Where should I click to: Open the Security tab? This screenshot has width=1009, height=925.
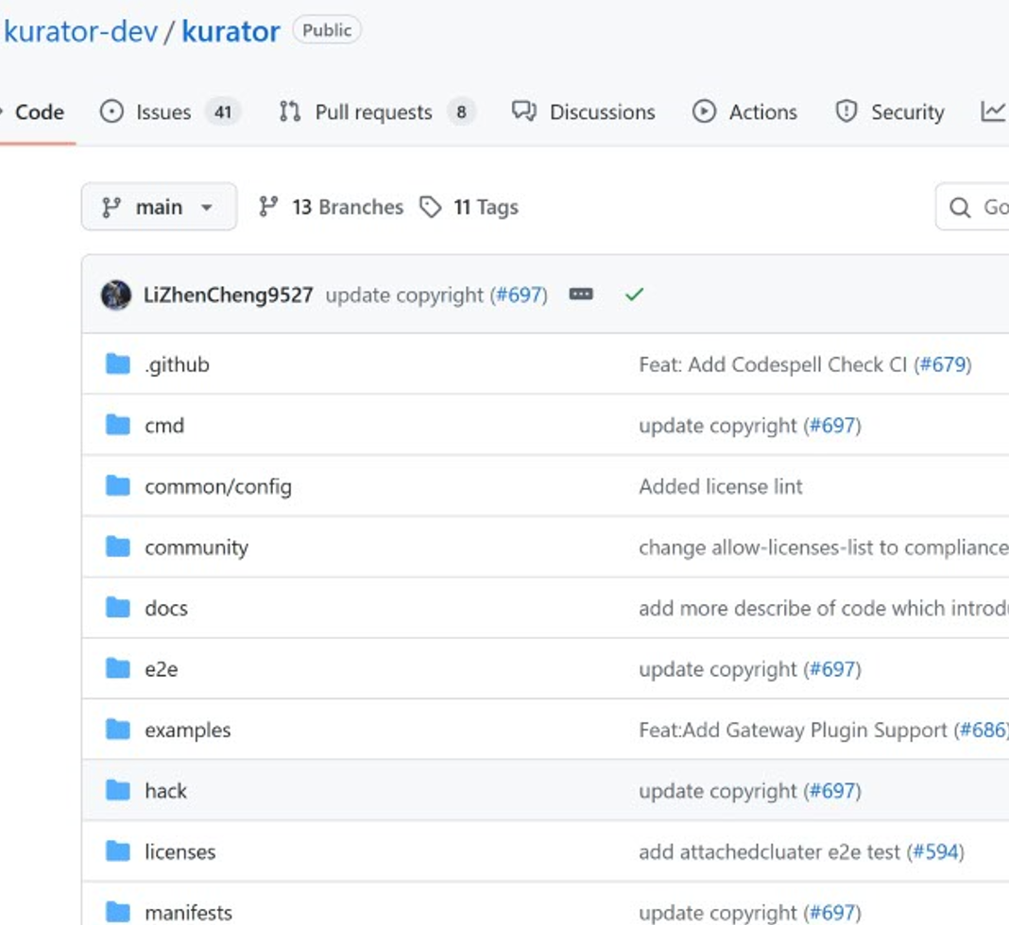(890, 111)
